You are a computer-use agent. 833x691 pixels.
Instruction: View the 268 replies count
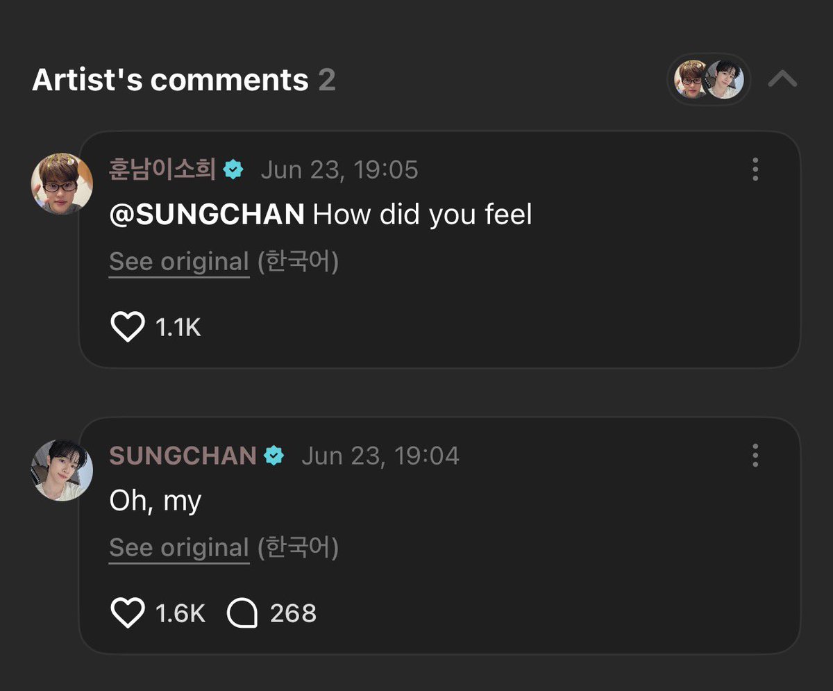click(293, 613)
